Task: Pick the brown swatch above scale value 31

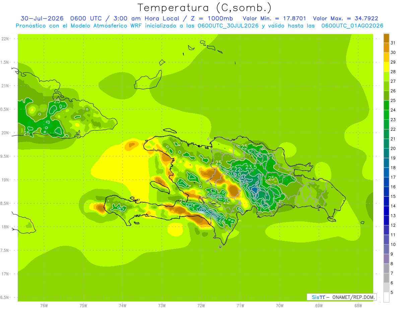Action: pyautogui.click(x=386, y=38)
